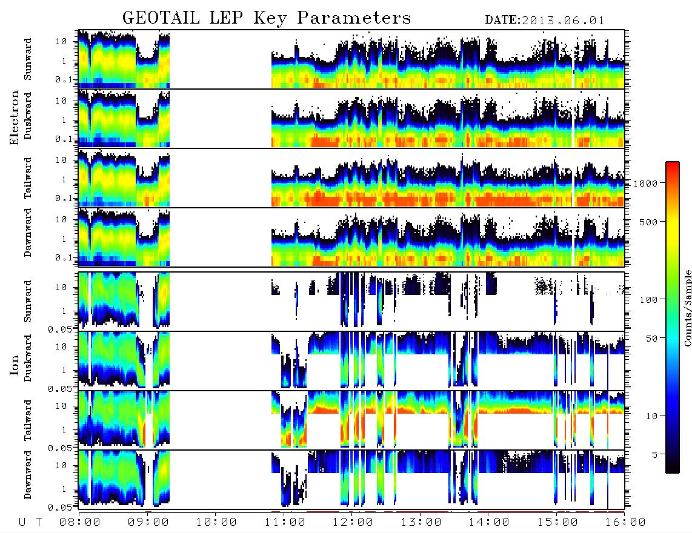Select the Ion Tailward panel label
Viewport: 692px width, 533px height.
[x=28, y=420]
